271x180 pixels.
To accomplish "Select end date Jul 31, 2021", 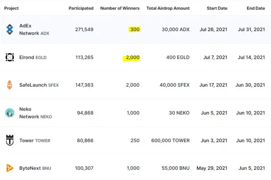I will click(251, 29).
